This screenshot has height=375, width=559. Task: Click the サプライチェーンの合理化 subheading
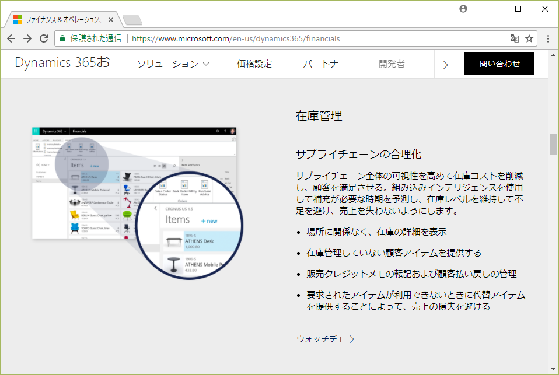359,155
